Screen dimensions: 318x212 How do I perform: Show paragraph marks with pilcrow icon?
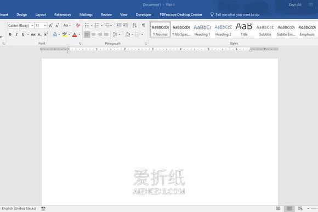[x=144, y=25]
